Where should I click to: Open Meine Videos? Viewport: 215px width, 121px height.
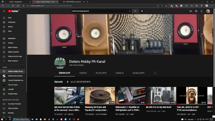(13, 47)
